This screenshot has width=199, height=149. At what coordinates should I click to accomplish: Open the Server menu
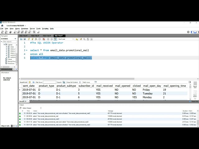(x=32, y=29)
